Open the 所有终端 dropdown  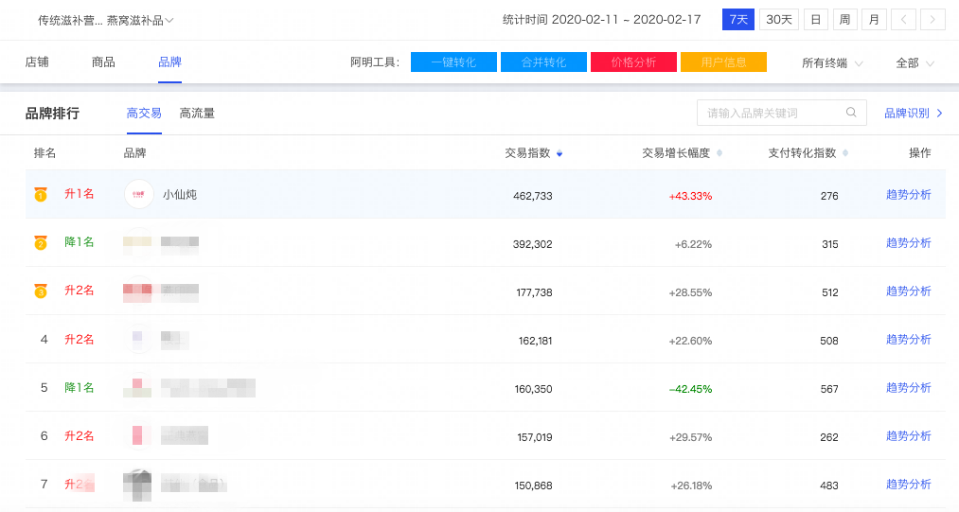[832, 63]
